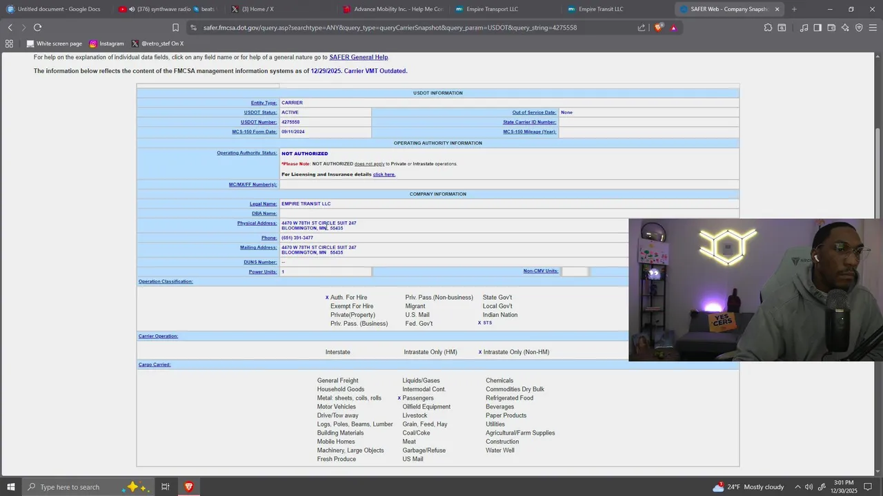Click the address bar URL
This screenshot has height=496, width=883.
(x=390, y=28)
